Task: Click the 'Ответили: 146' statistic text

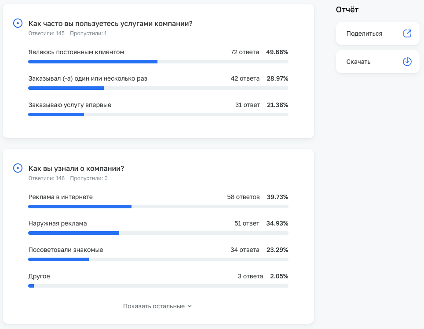Action: point(46,178)
